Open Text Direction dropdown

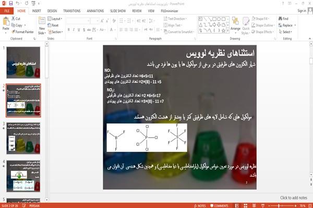[175, 19]
